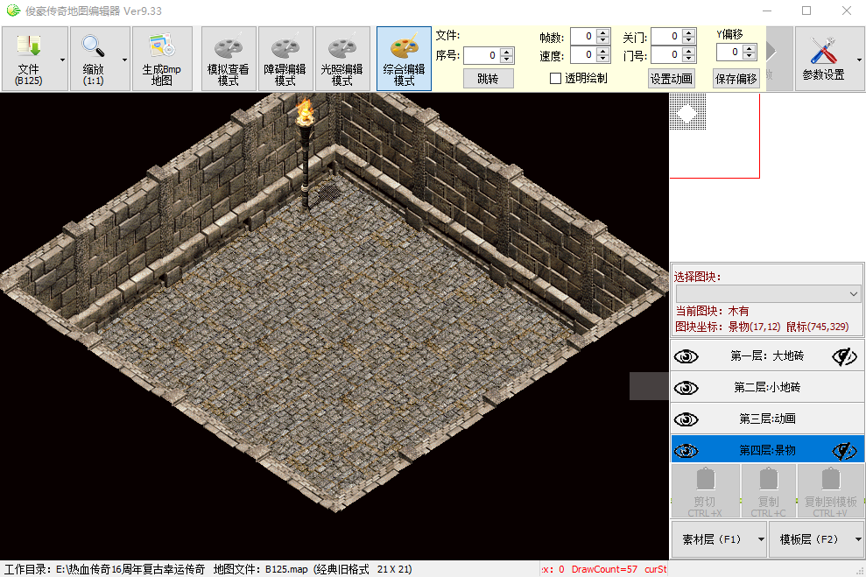Decrease the 速度 value with down arrow
Viewport: 866px width, 577px height.
[603, 59]
